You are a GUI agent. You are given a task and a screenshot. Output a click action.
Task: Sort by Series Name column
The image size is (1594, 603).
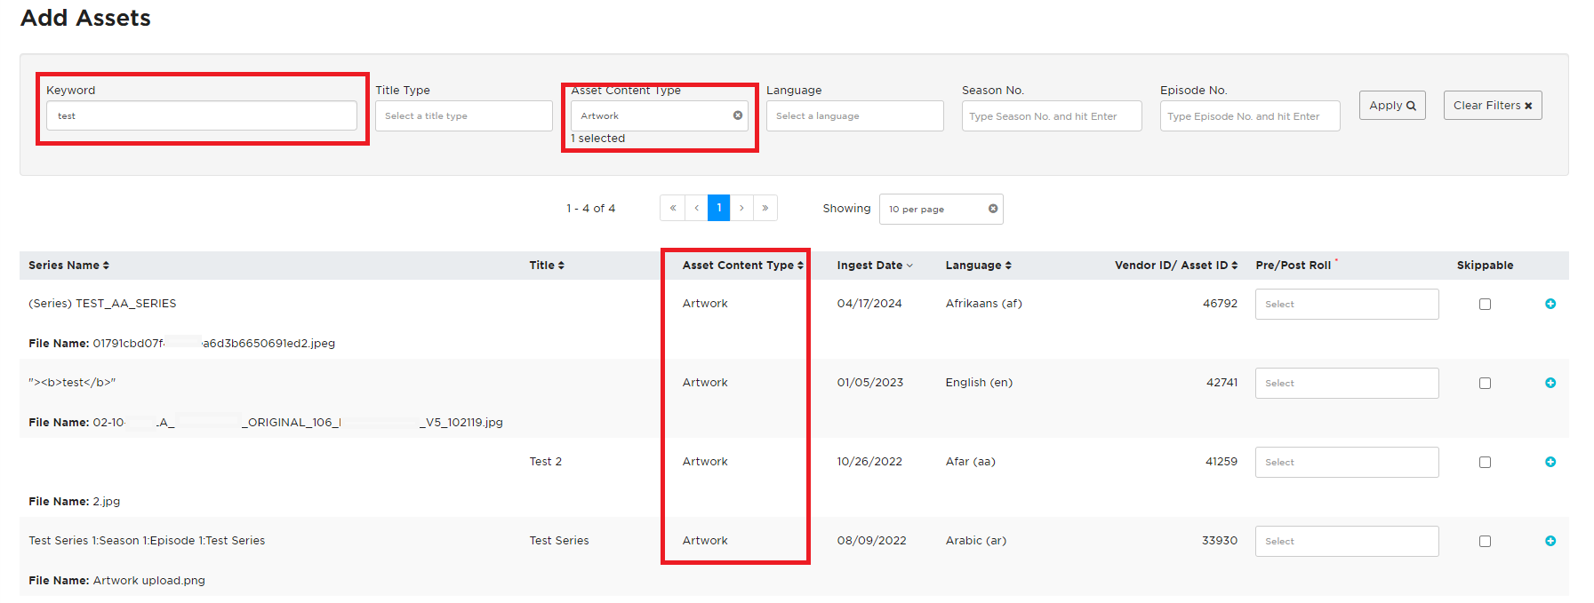pyautogui.click(x=68, y=266)
